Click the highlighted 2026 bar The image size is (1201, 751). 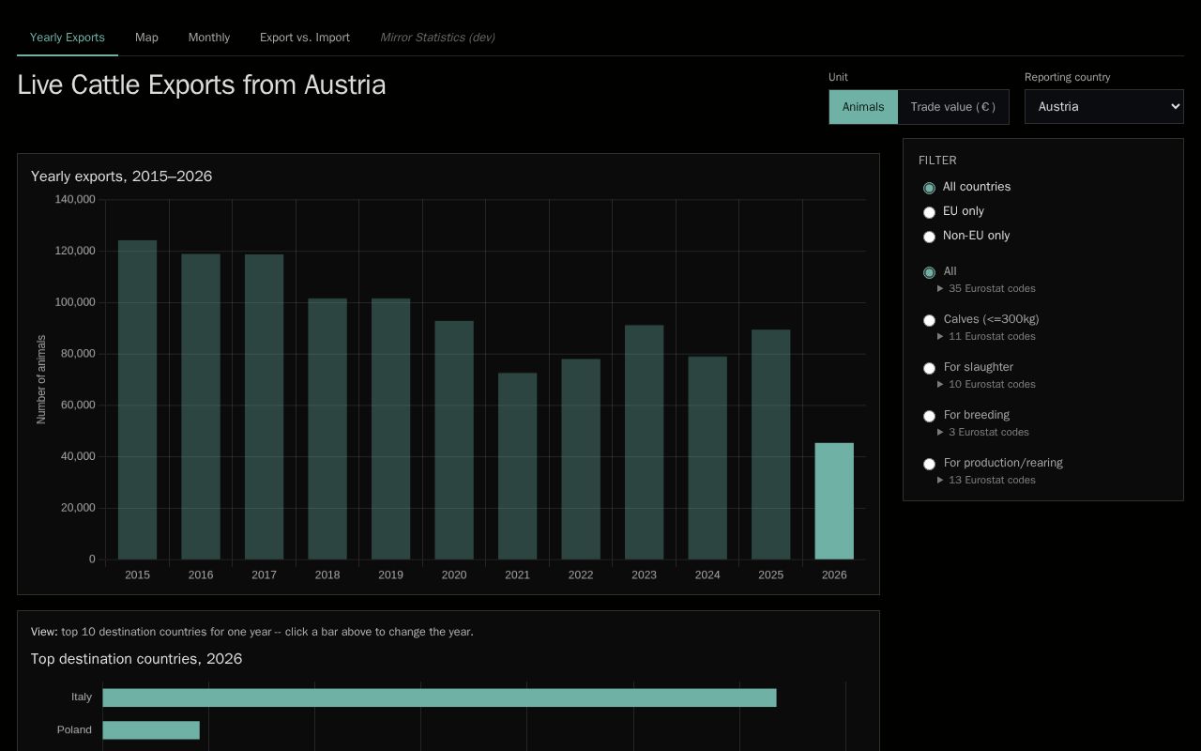[x=834, y=501]
